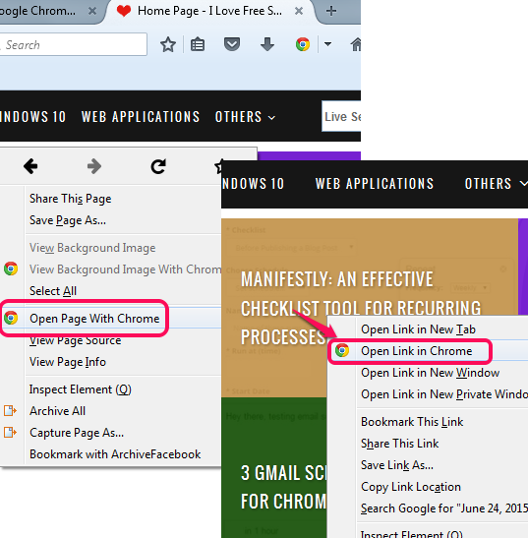Open the bookmarks list icon
Viewport: 528px width, 538px height.
click(x=198, y=45)
